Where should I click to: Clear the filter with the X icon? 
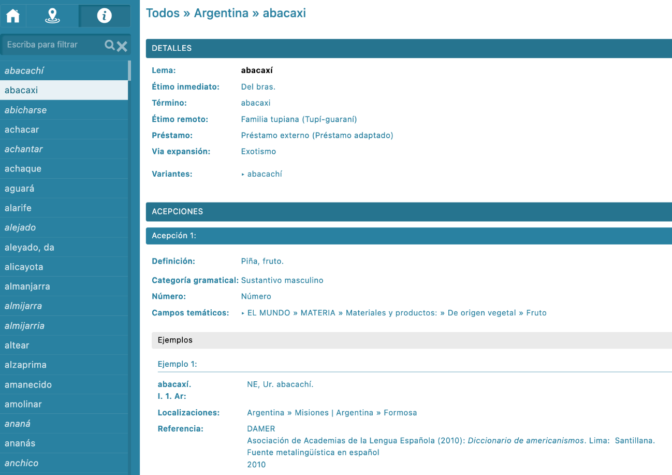pyautogui.click(x=122, y=46)
